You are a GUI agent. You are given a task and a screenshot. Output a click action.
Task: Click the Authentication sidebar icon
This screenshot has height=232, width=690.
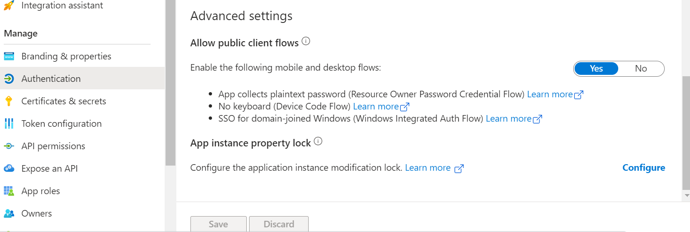[8, 79]
